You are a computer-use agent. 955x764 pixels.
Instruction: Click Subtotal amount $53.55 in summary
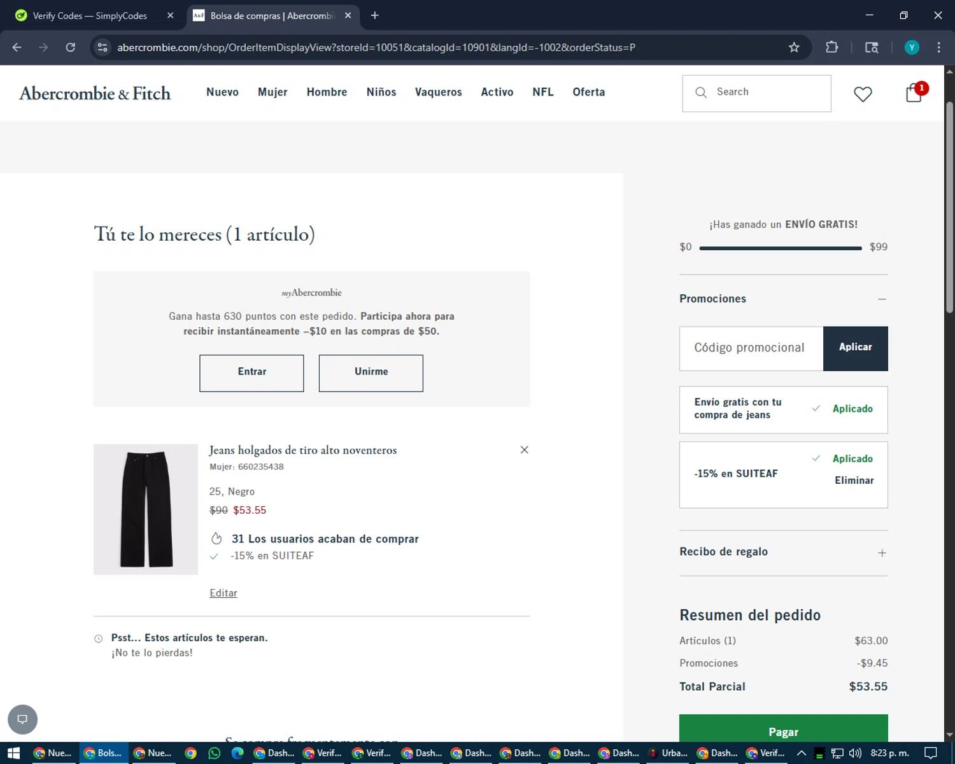(868, 686)
